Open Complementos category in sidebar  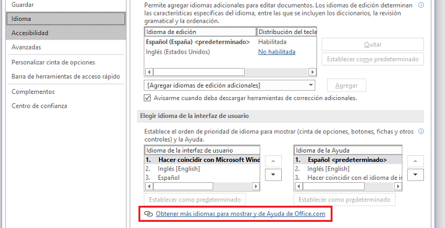pos(66,91)
